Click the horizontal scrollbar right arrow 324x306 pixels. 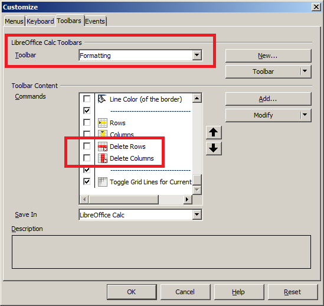[188, 200]
